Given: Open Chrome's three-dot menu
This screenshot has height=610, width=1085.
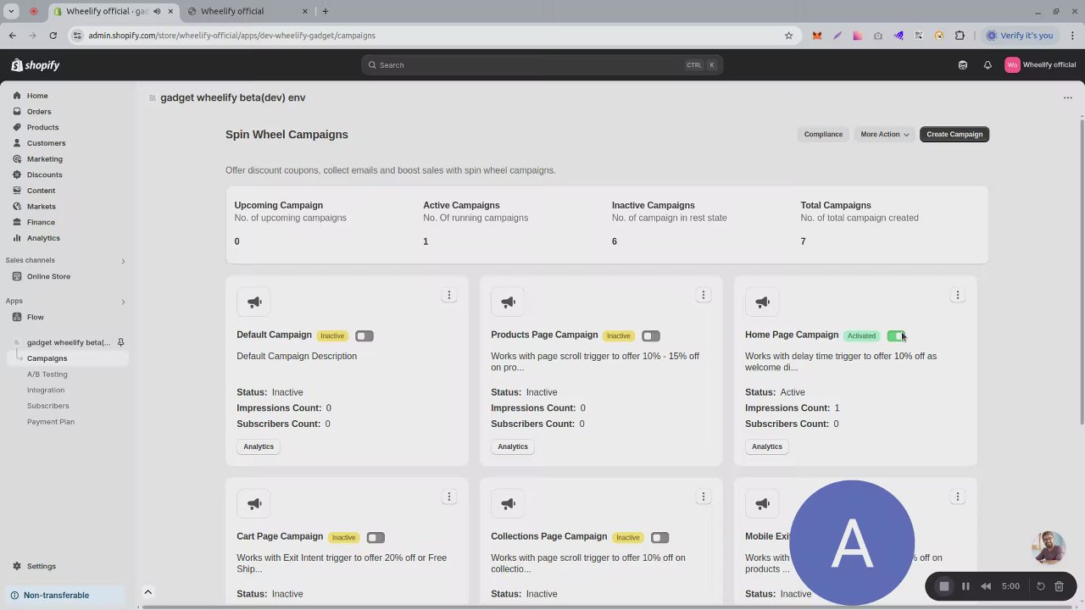Looking at the screenshot, I should [1072, 36].
